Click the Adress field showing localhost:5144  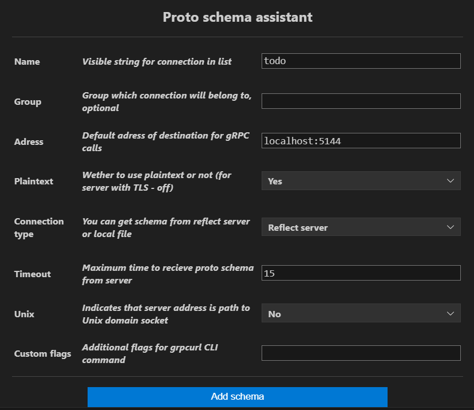pos(361,141)
